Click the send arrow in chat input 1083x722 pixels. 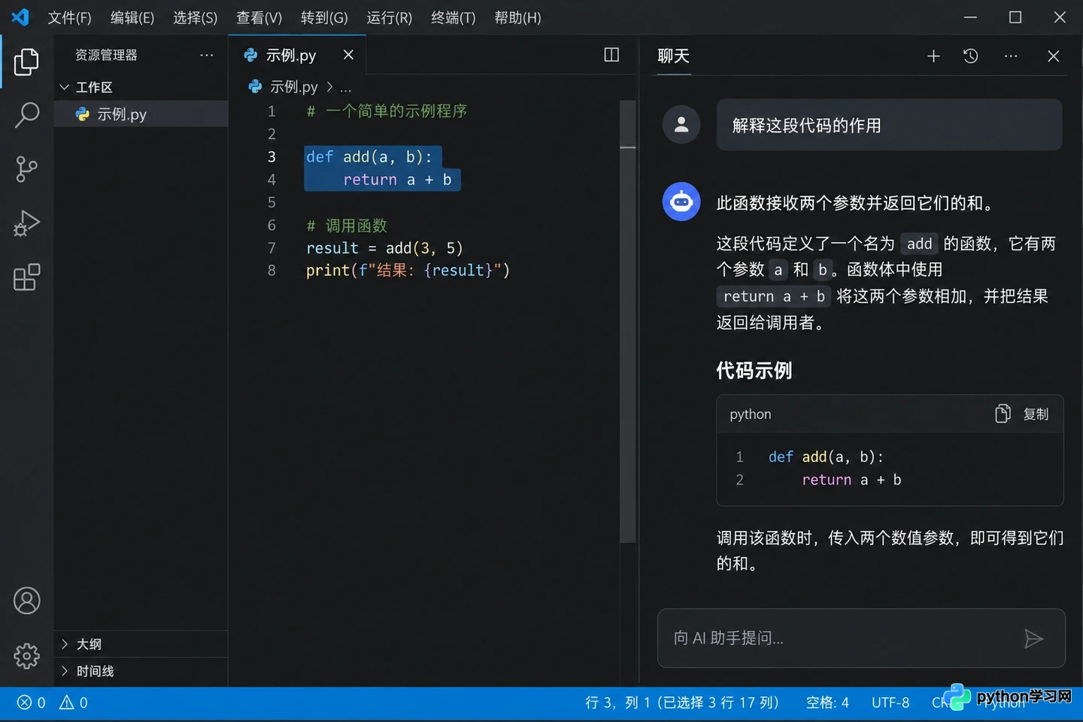(x=1034, y=639)
